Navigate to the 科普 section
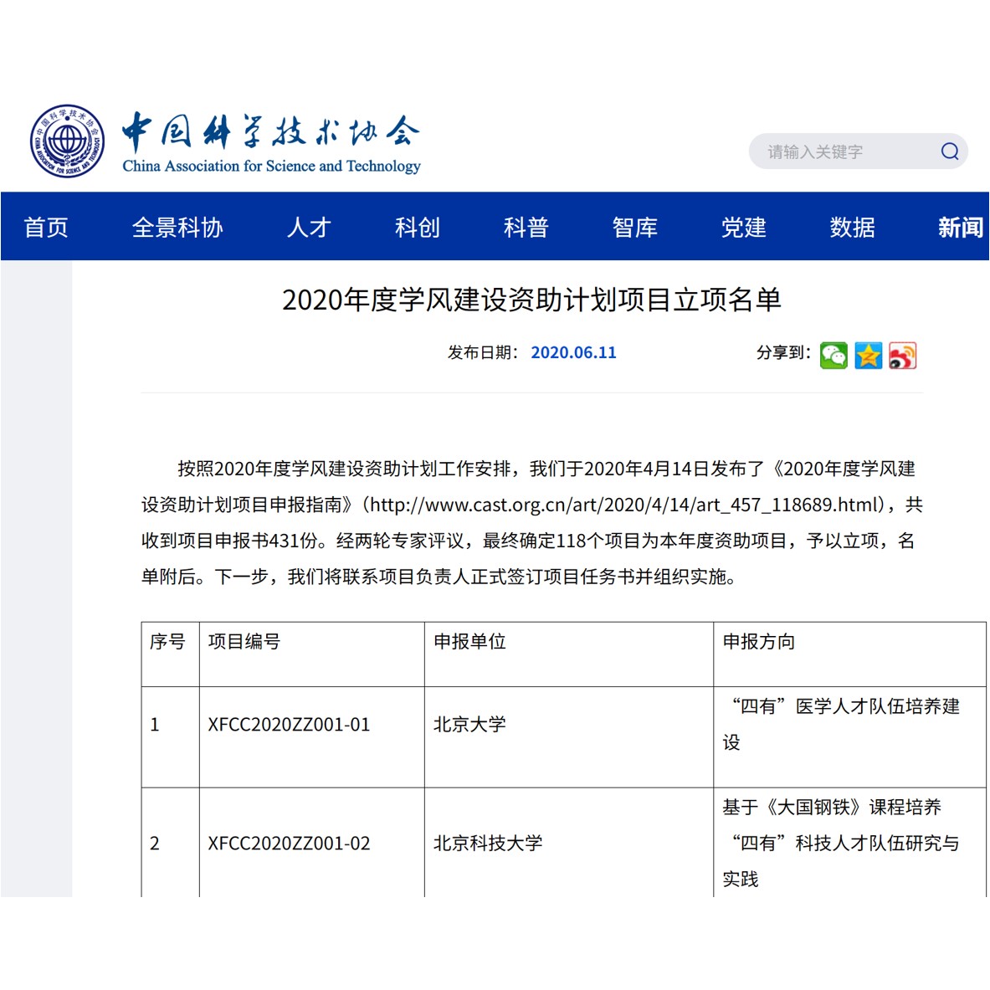990x990 pixels. coord(526,227)
